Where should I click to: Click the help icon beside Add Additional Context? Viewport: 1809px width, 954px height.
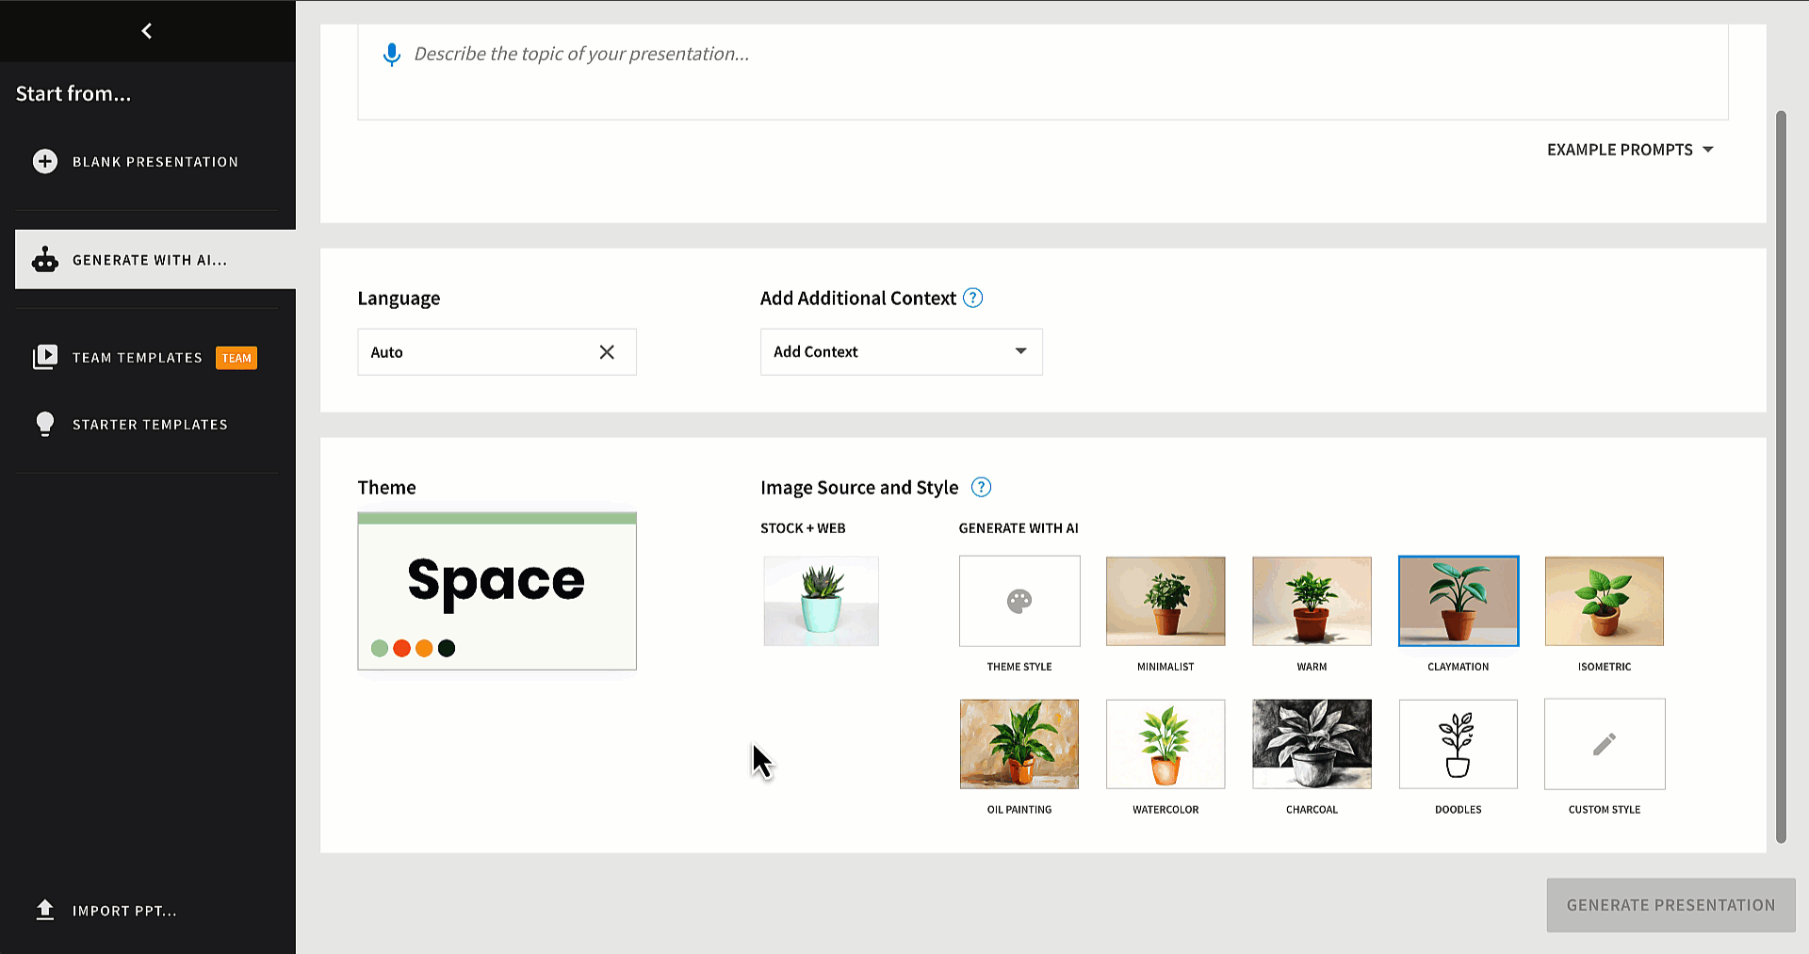tap(973, 299)
